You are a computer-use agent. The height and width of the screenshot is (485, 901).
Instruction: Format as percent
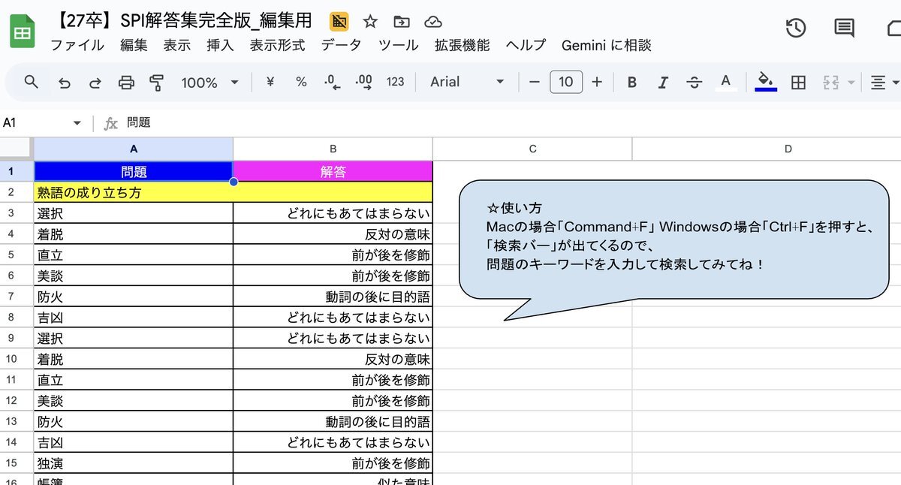pos(301,82)
